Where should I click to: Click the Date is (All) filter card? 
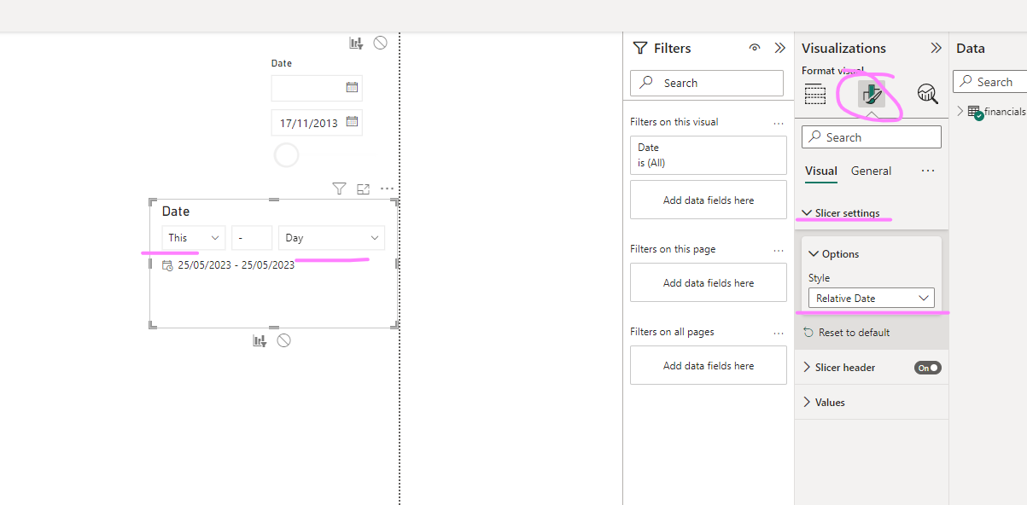coord(709,155)
